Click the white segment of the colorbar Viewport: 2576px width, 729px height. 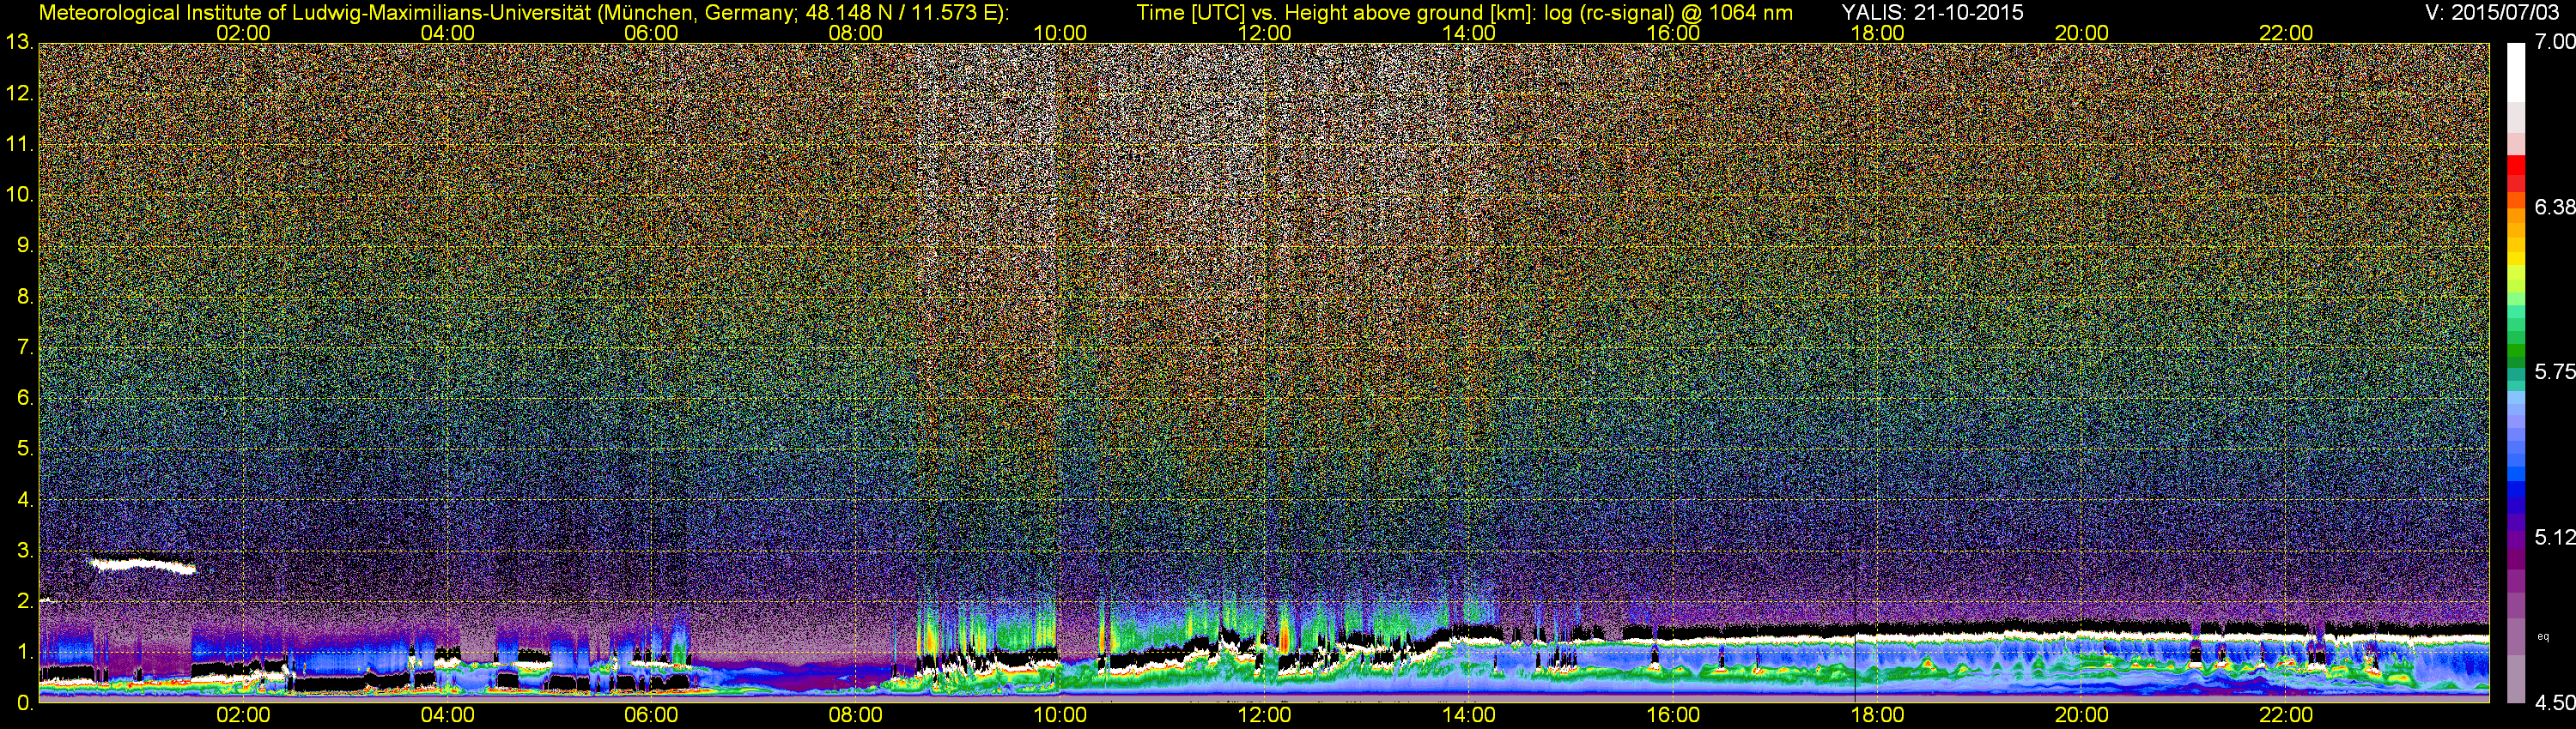pos(2516,72)
